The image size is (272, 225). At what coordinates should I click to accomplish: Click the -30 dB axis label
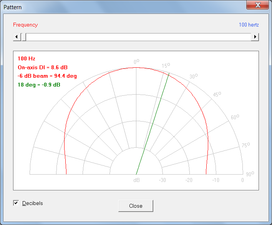pos(163,180)
